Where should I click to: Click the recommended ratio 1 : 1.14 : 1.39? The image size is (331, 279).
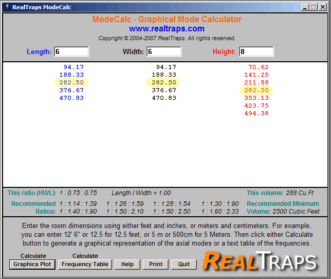click(75, 204)
